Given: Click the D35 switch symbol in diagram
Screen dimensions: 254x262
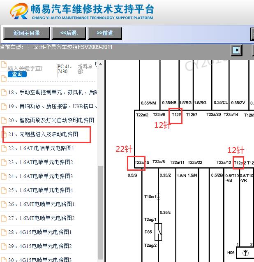Looking at the screenshot, I should pyautogui.click(x=158, y=232).
